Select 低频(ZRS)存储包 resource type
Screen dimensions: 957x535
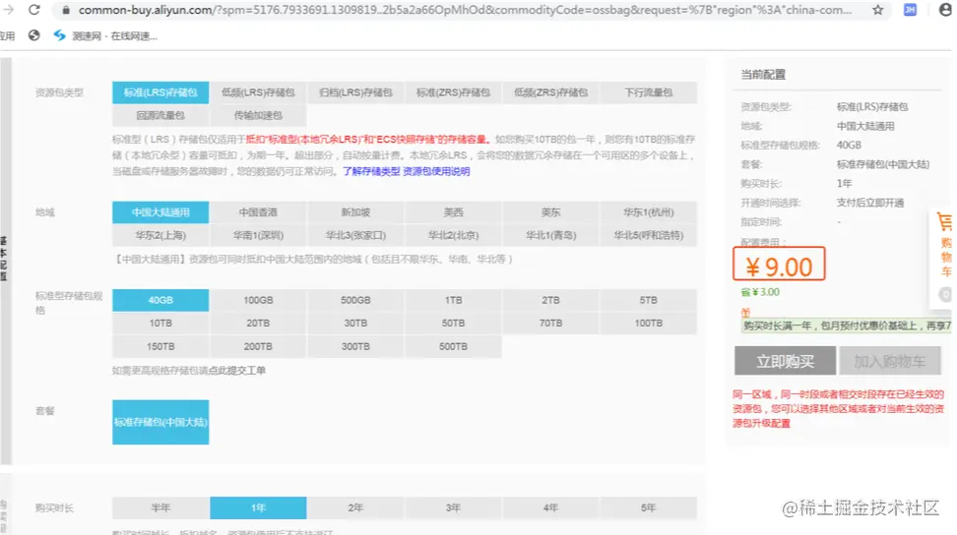(551, 92)
